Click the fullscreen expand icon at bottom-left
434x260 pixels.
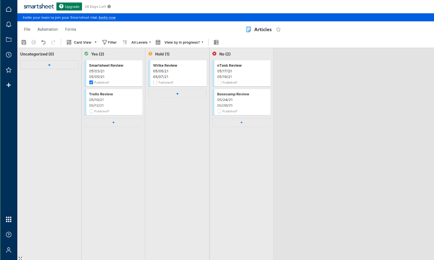click(20, 258)
